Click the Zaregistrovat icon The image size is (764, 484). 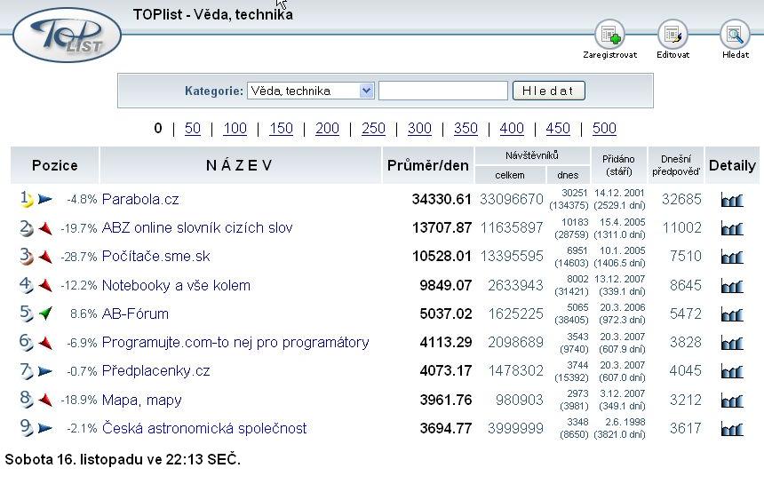click(609, 34)
